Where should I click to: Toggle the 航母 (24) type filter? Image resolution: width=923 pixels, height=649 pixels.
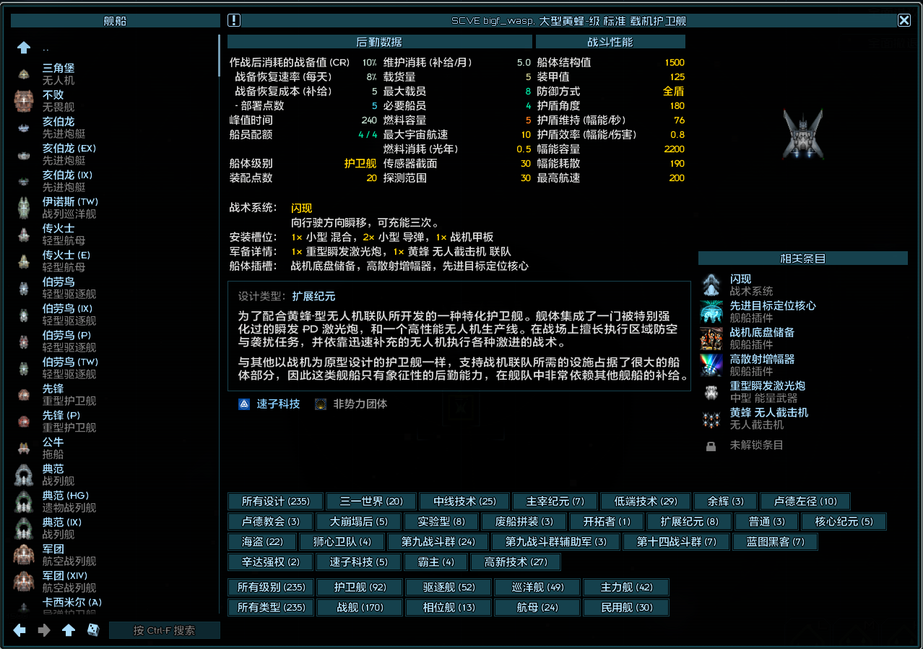point(537,607)
